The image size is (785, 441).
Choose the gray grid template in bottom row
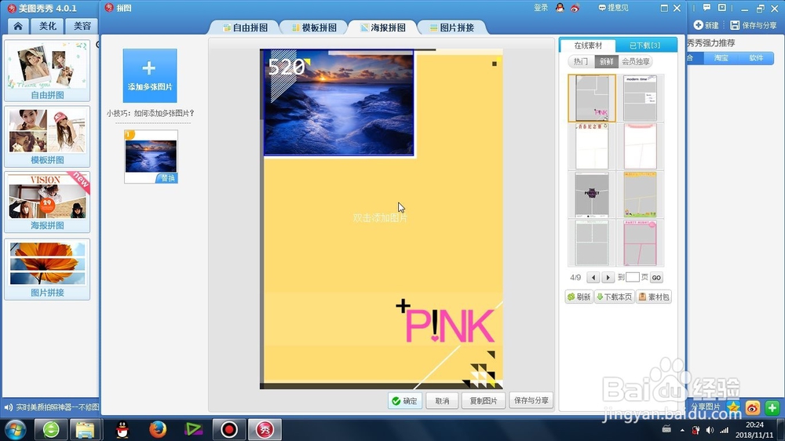tap(592, 242)
